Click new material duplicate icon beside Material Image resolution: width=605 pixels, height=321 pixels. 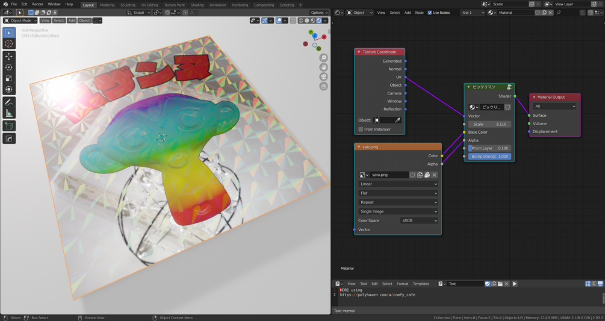pyautogui.click(x=544, y=12)
